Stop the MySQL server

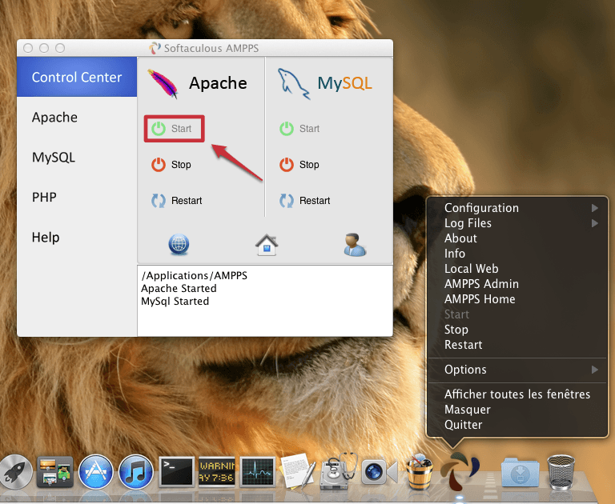pyautogui.click(x=299, y=165)
